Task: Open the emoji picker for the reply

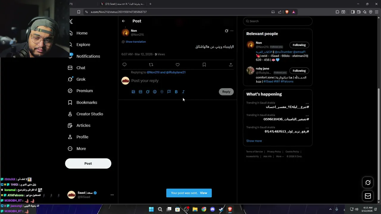Action: click(x=155, y=92)
